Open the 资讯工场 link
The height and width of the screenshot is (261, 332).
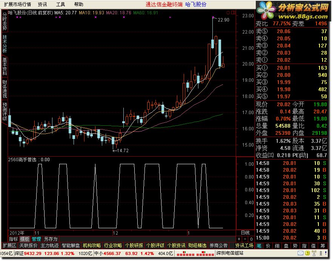point(244,246)
